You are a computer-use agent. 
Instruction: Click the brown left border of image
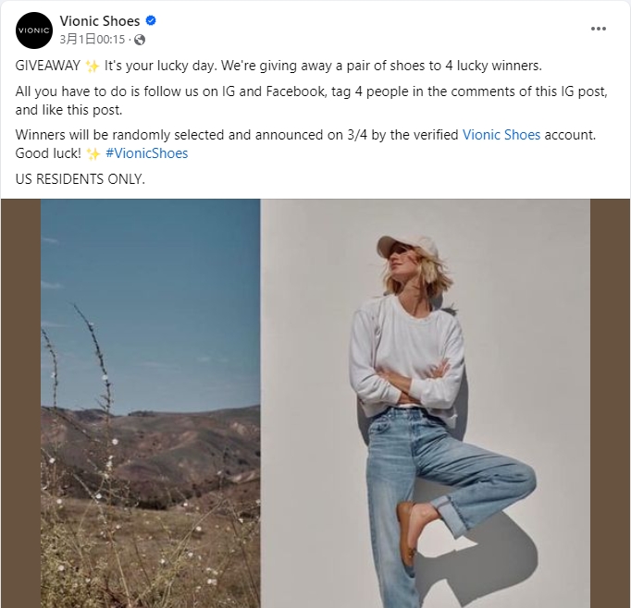(20, 404)
